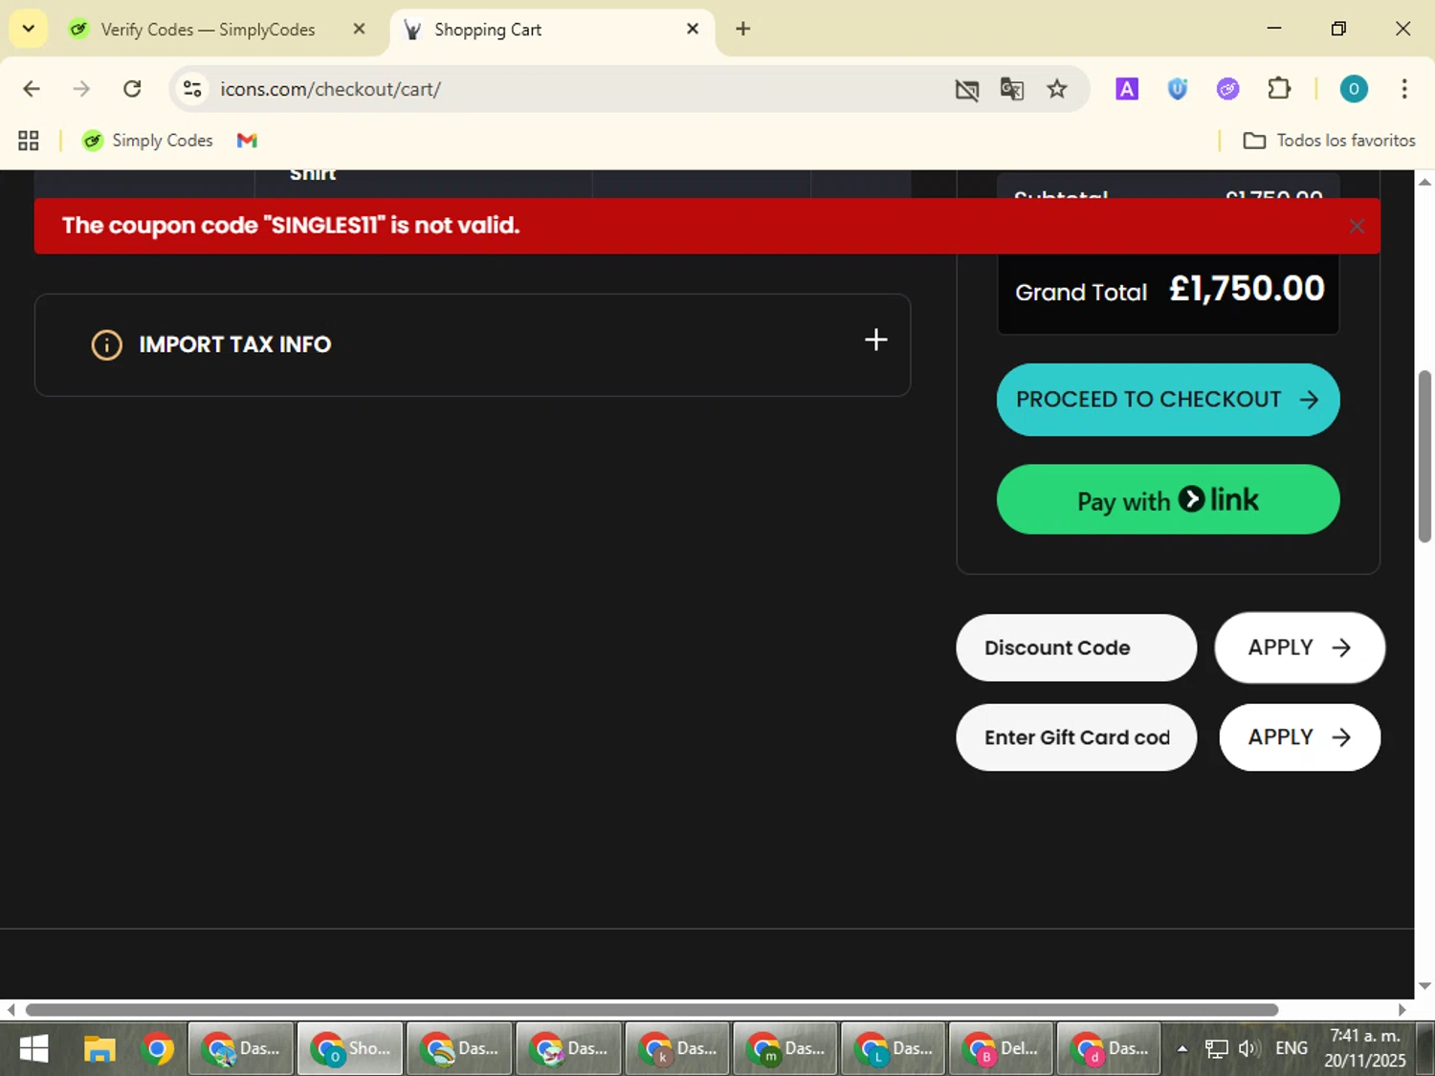
Task: Change ENG input language
Action: pos(1291,1049)
